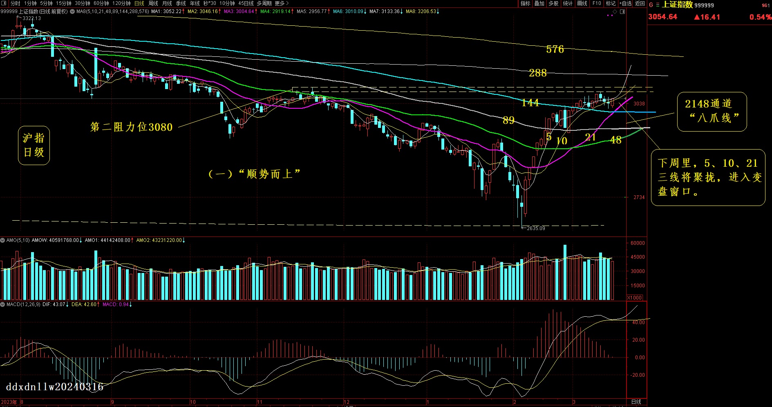Click the 返回 back button
The width and height of the screenshot is (772, 407).
(x=640, y=3)
